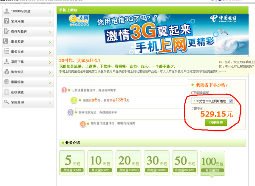
Task: Select the 10元包 月流量60MB card
Action: [100, 163]
